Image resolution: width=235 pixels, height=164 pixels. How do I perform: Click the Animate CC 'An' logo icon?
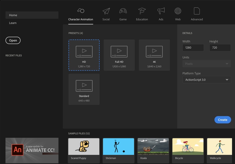point(17,150)
